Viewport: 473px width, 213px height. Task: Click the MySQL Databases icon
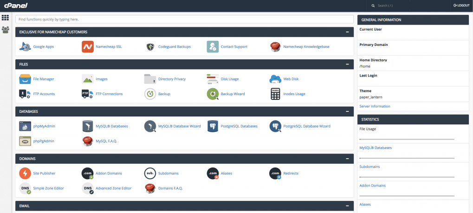coord(87,126)
